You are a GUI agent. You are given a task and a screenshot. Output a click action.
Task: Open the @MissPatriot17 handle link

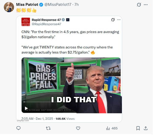tap(58, 5)
